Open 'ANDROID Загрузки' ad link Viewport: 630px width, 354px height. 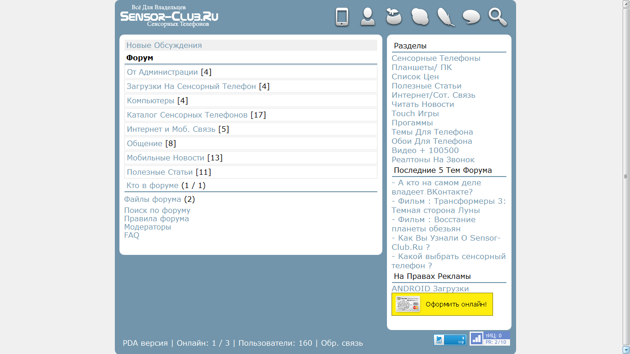click(430, 289)
